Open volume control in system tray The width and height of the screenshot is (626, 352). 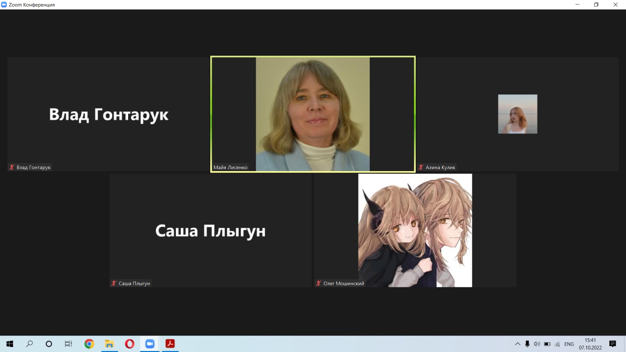point(537,344)
